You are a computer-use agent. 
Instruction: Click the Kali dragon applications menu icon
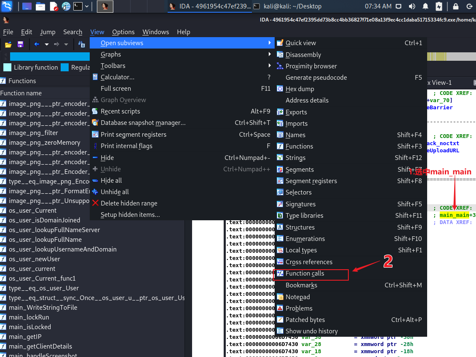[7, 6]
